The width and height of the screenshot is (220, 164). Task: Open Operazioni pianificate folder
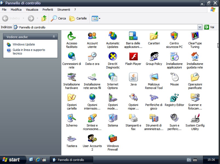coord(195,81)
